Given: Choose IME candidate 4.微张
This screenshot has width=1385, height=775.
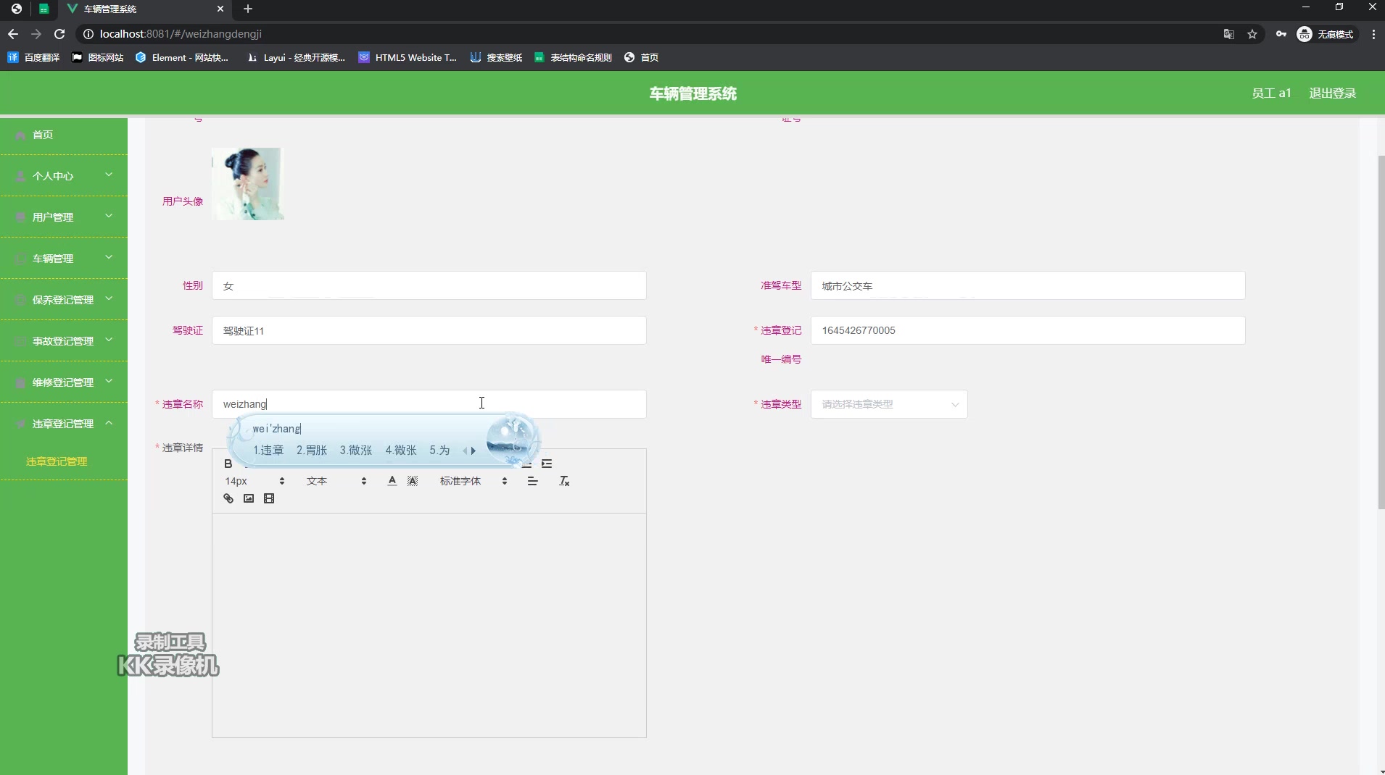Looking at the screenshot, I should pos(401,451).
